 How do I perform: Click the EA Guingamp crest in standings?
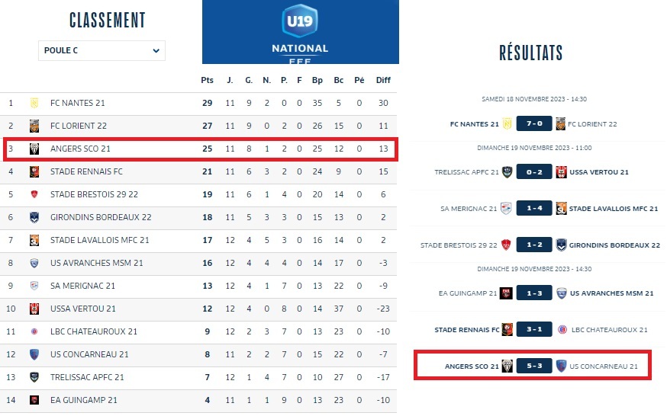(34, 400)
